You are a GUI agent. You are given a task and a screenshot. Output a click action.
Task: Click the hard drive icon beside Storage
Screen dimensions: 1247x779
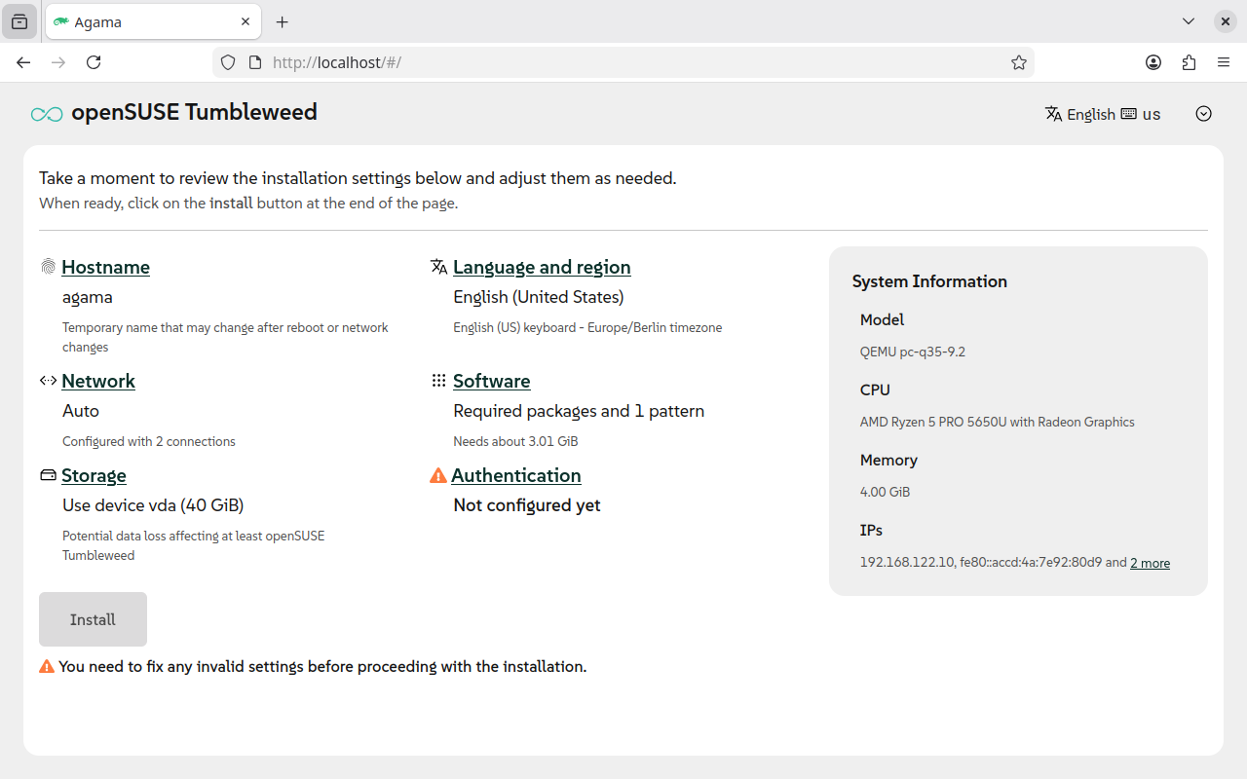pyautogui.click(x=48, y=475)
